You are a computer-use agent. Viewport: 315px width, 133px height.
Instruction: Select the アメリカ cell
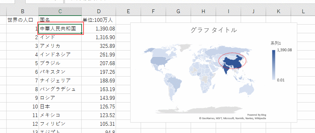coord(60,46)
